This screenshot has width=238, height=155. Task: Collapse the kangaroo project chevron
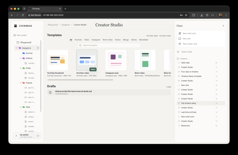pyautogui.click(x=17, y=48)
